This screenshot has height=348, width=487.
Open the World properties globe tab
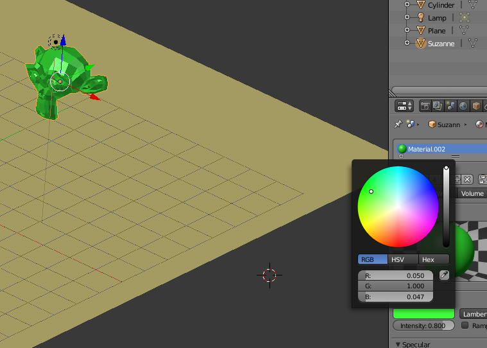(463, 106)
